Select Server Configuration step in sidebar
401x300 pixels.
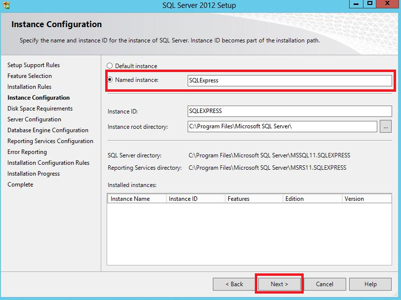pos(34,119)
